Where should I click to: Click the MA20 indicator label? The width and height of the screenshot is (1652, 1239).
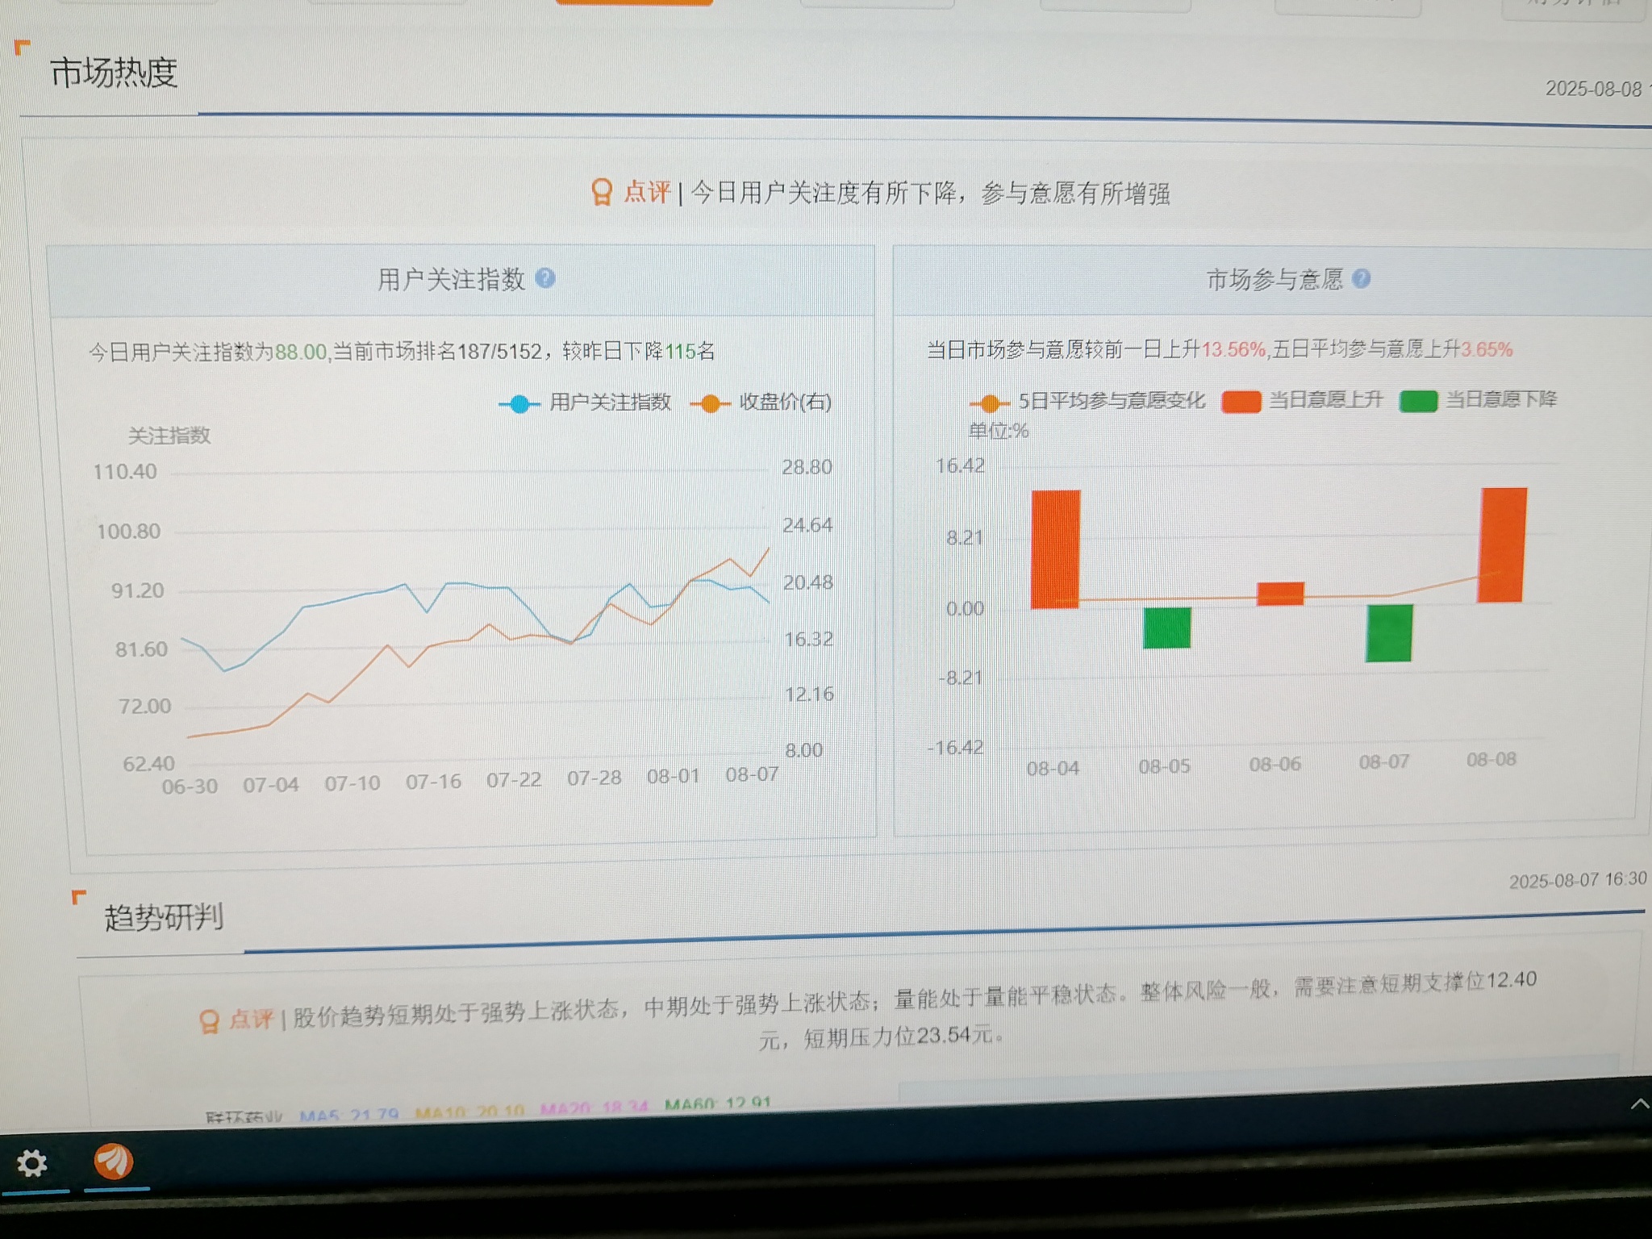tap(594, 1109)
